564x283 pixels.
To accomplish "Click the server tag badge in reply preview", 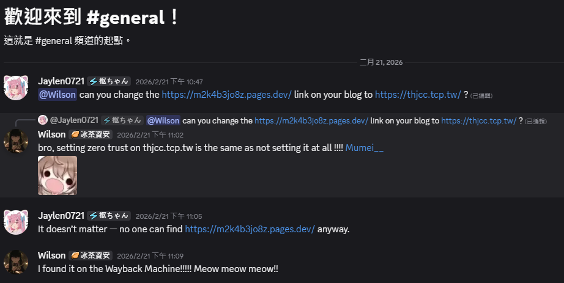I will coord(122,120).
